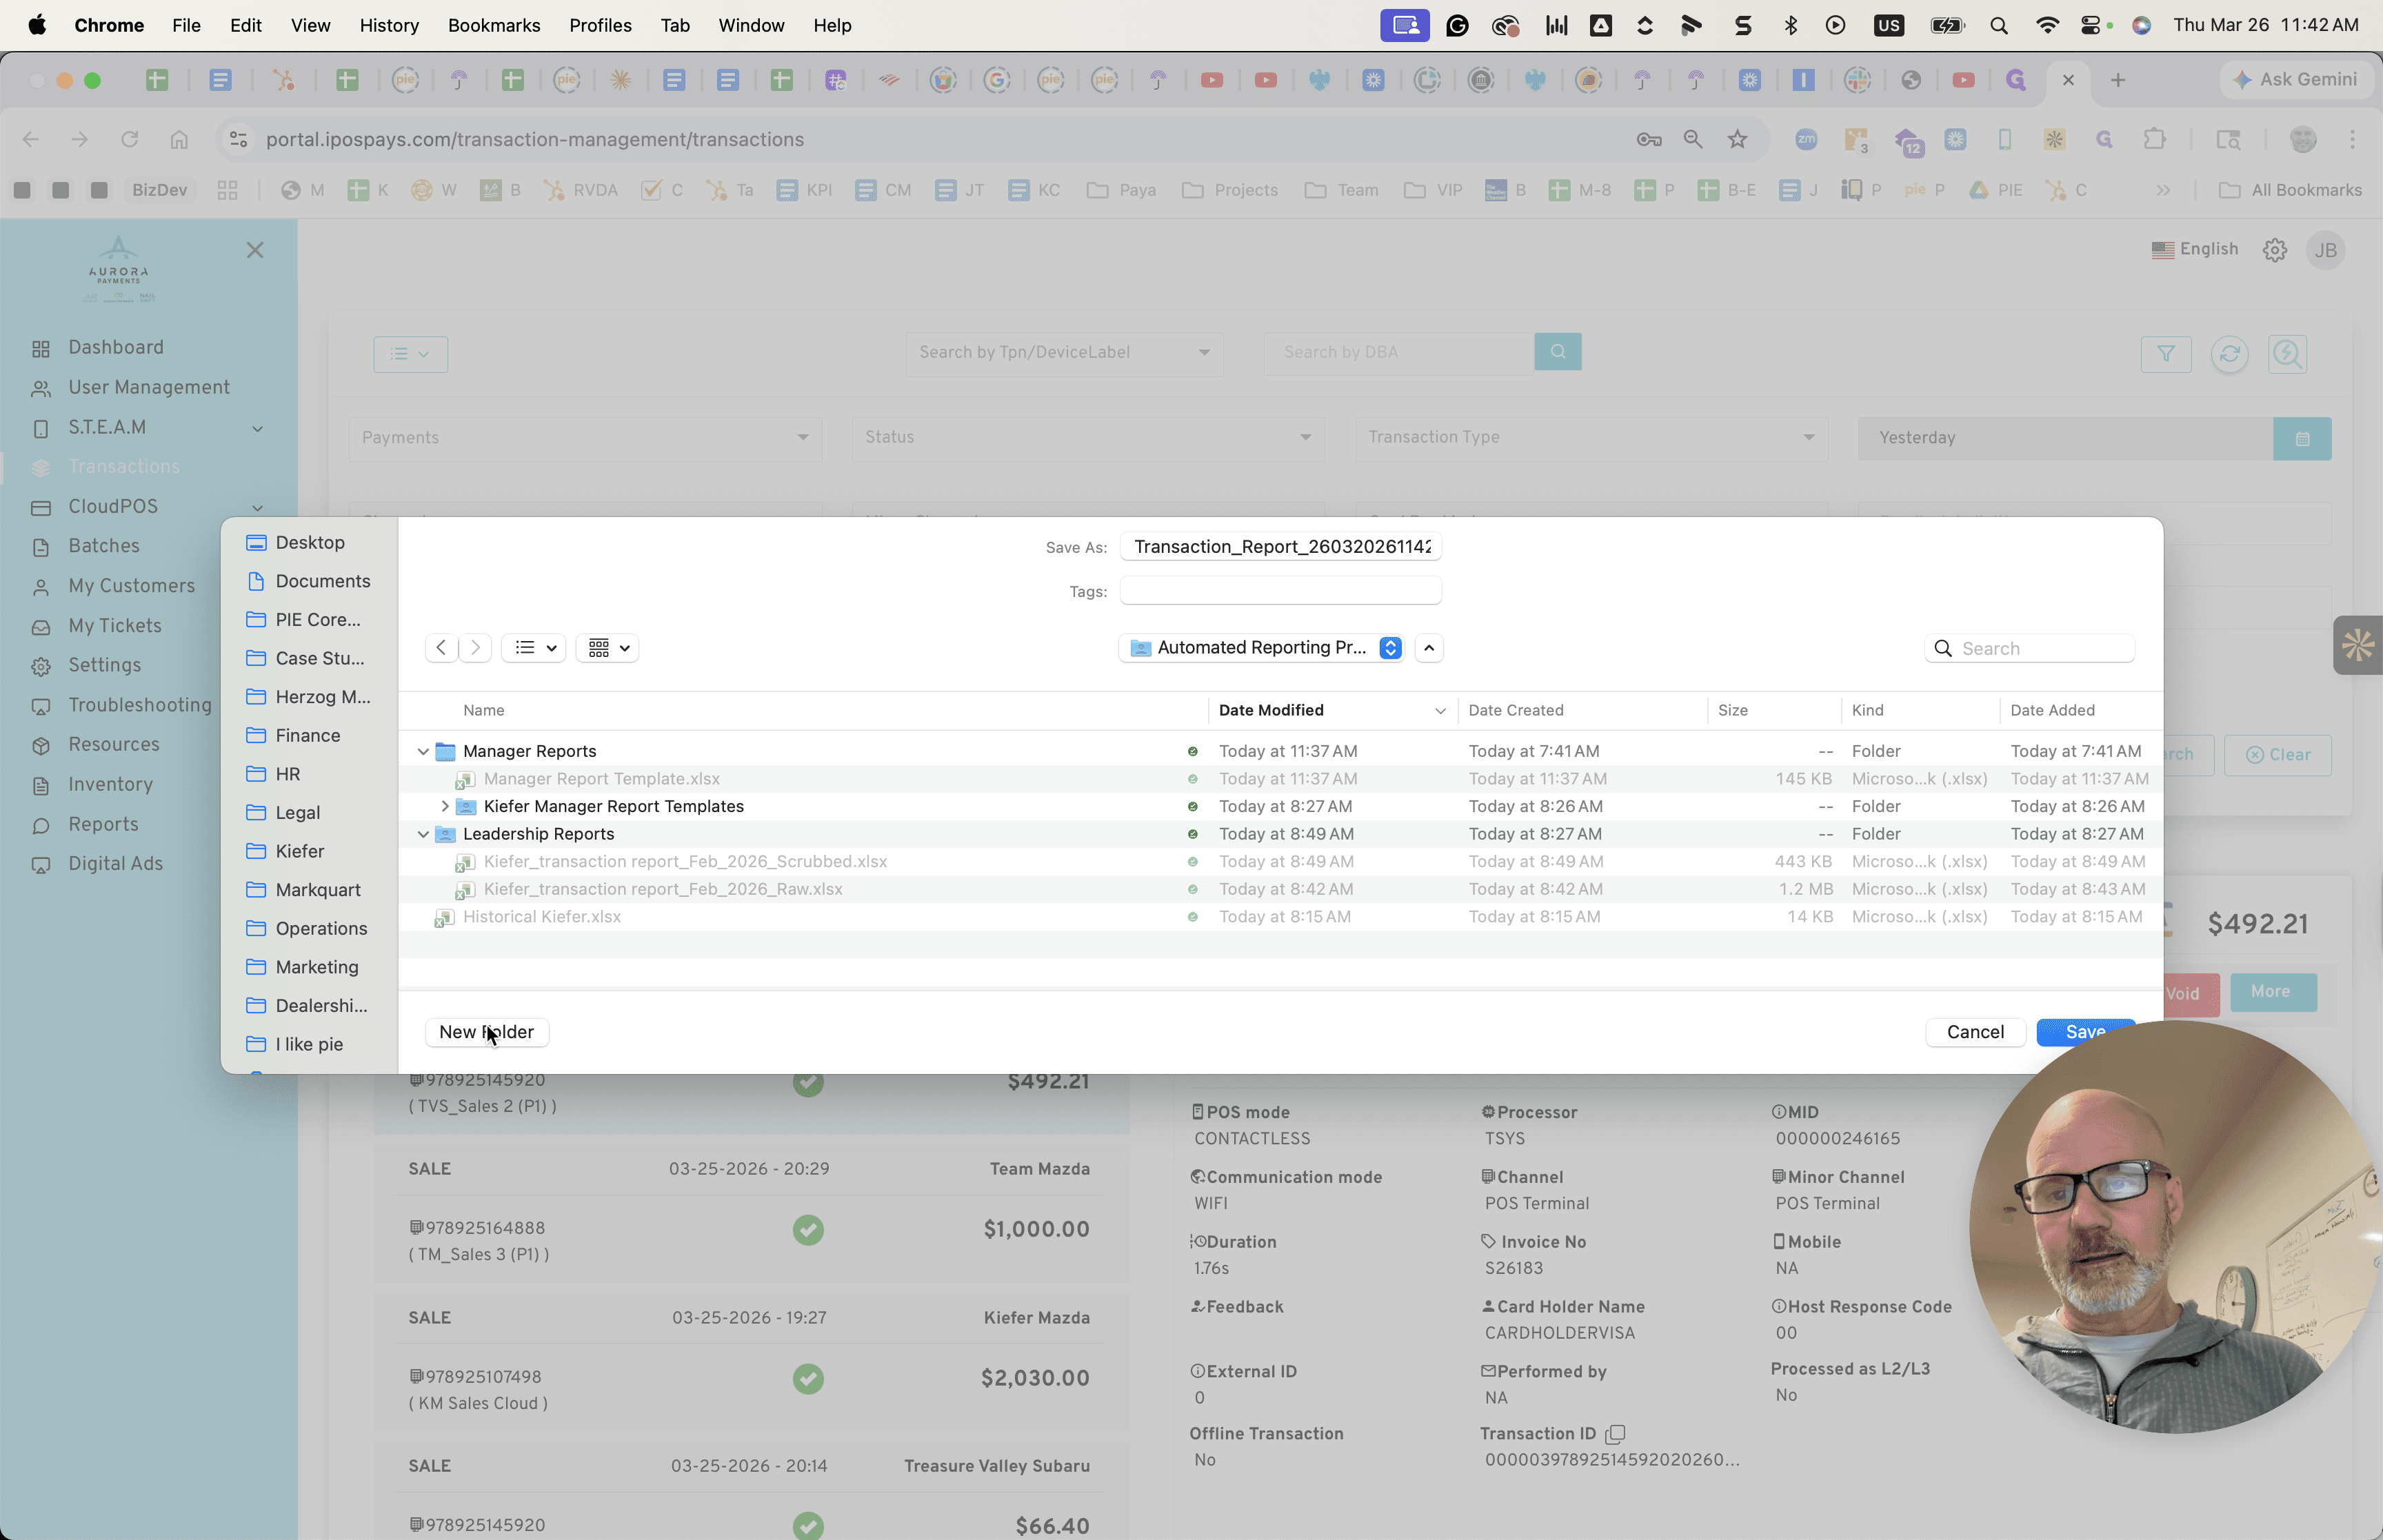
Task: Click the filter funnel icon on Transactions page
Action: tap(2166, 354)
